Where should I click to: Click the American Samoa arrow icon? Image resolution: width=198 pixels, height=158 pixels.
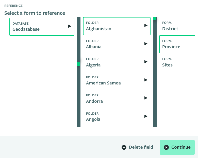146,80
